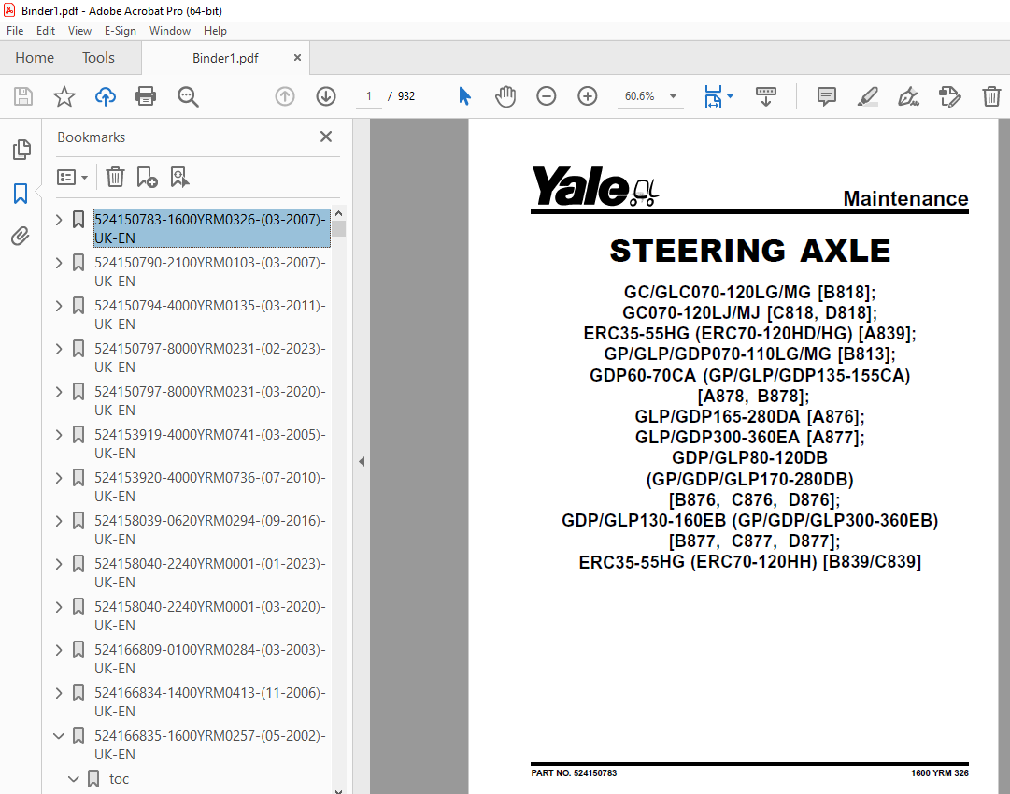Viewport: 1010px width, 794px height.
Task: Open the View menu
Action: click(79, 30)
